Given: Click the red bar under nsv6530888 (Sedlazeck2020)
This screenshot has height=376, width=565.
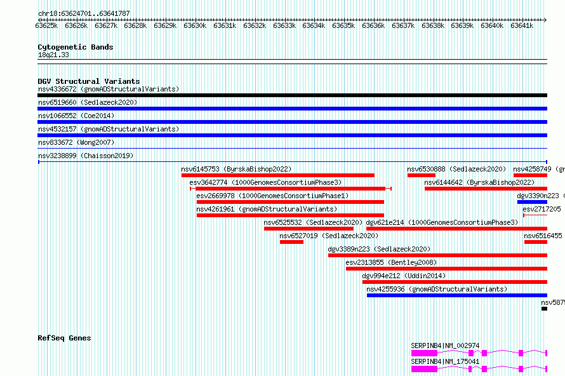Looking at the screenshot, I should 422,175.
